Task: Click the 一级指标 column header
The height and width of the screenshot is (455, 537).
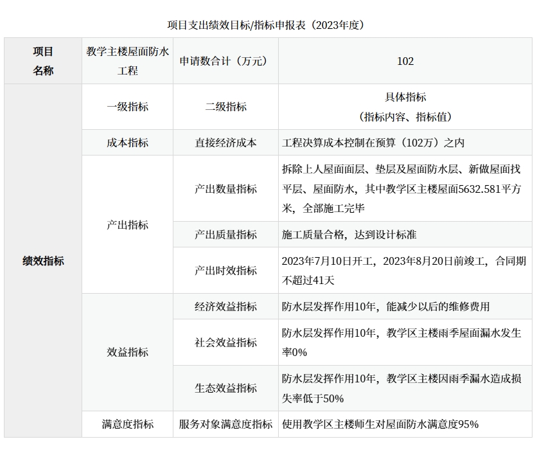Action: pos(127,107)
